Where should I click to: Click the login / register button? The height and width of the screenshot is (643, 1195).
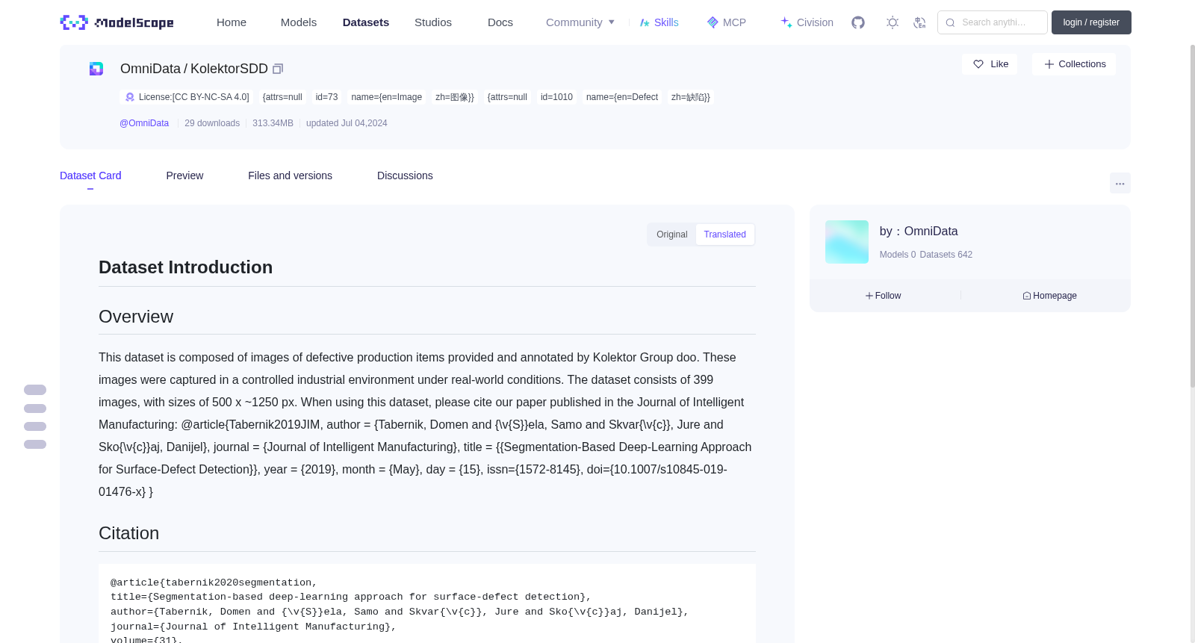click(x=1091, y=22)
